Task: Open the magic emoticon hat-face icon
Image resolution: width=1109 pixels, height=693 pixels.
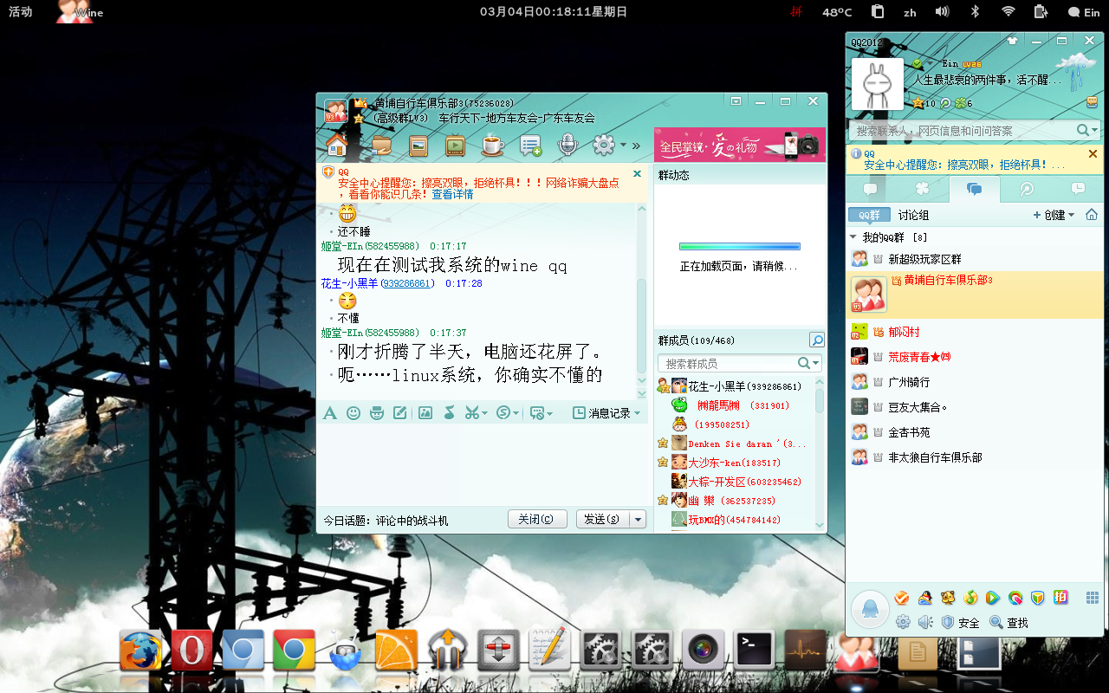Action: 377,413
